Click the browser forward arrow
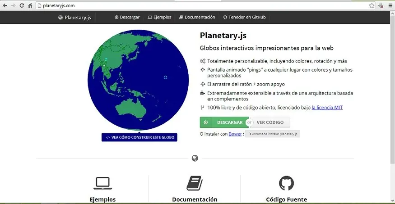Screen dimensions: 395x204 (x=14, y=5)
